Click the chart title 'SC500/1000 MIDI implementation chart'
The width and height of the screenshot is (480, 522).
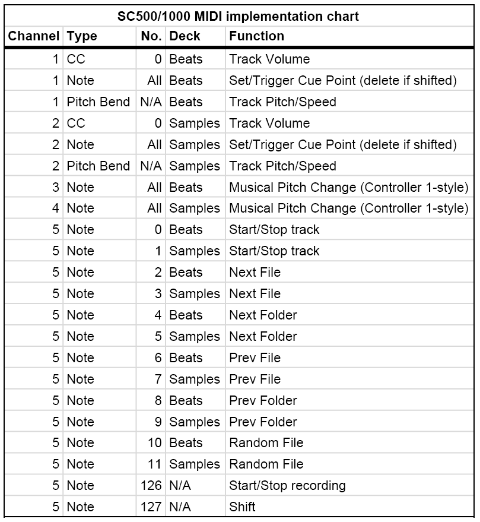point(238,16)
